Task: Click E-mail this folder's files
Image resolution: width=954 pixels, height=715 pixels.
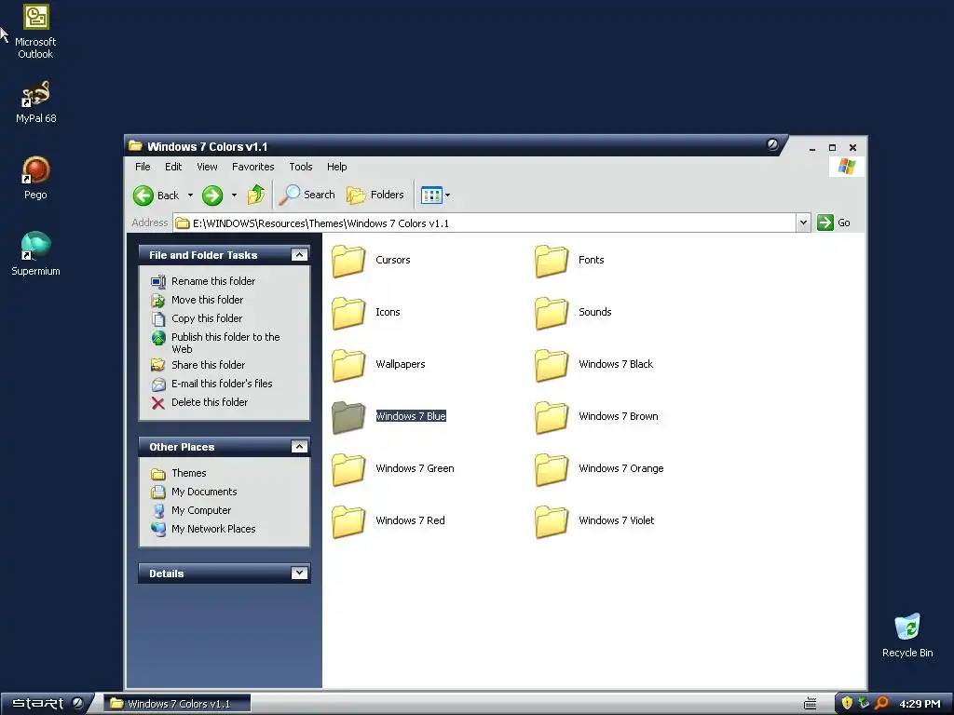Action: pyautogui.click(x=222, y=384)
